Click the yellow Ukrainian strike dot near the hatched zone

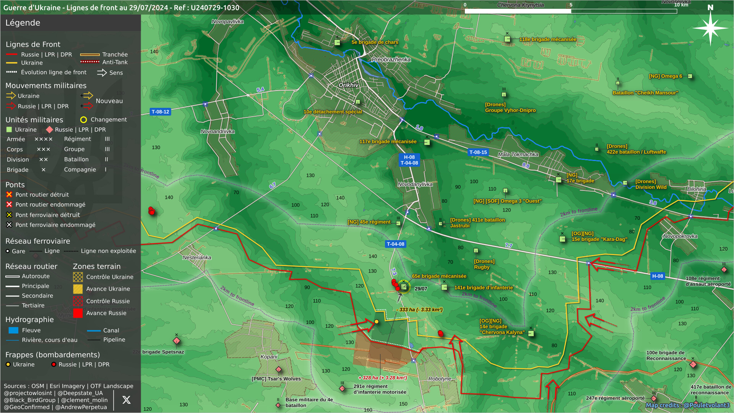(377, 322)
